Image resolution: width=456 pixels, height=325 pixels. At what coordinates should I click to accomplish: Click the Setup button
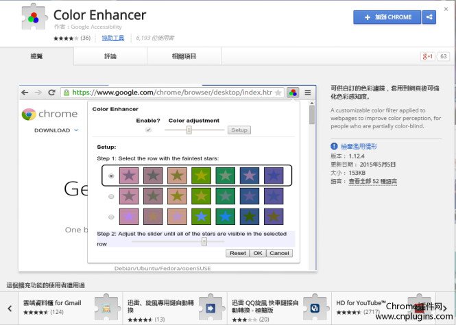[239, 130]
